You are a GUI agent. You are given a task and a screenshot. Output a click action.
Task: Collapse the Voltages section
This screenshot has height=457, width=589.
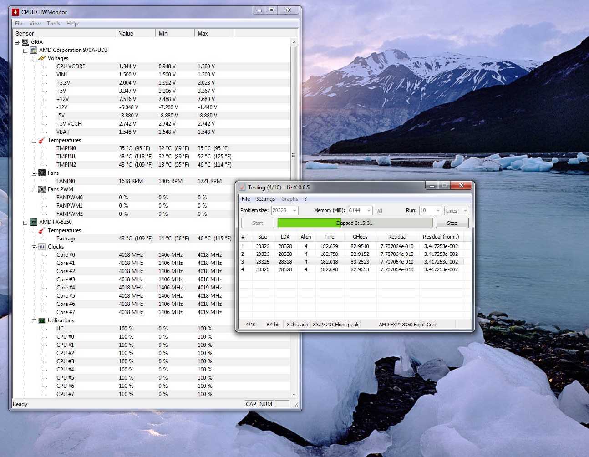click(x=34, y=59)
